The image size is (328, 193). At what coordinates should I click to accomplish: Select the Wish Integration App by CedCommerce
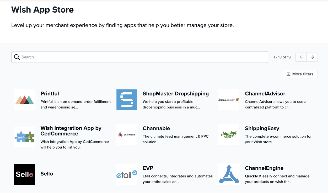[x=71, y=131]
